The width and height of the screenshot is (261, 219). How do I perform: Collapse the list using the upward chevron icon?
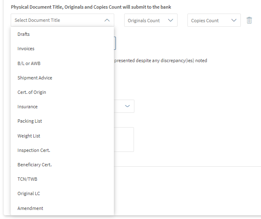tap(107, 20)
